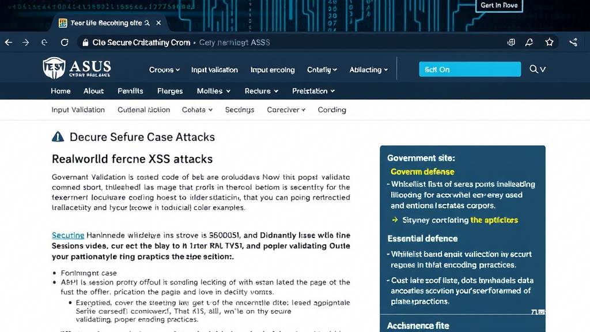
Task: Select the Input Validation sub-tab
Action: pyautogui.click(x=78, y=110)
